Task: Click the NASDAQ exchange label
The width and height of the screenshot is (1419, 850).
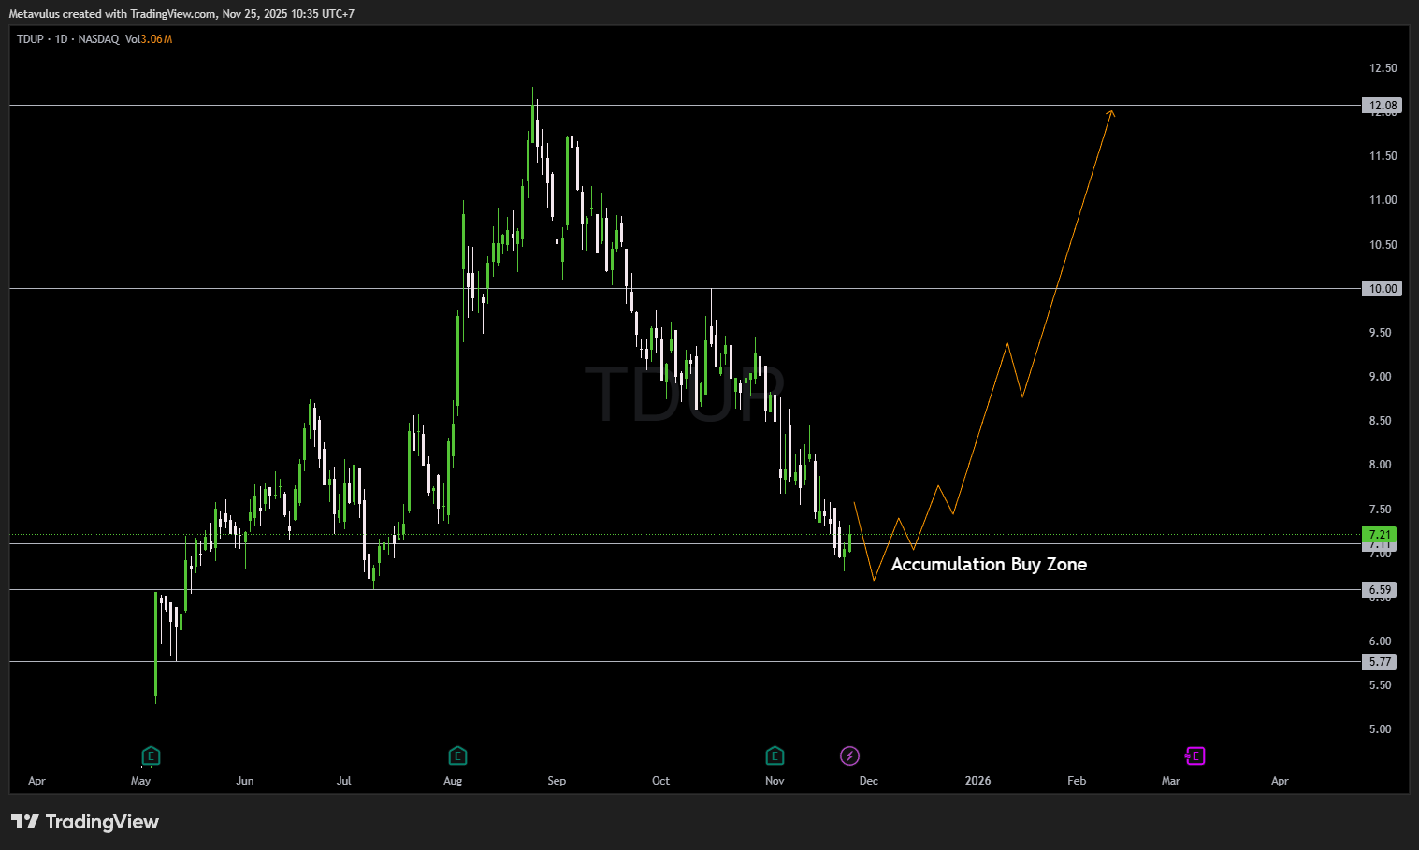Action: pos(98,39)
